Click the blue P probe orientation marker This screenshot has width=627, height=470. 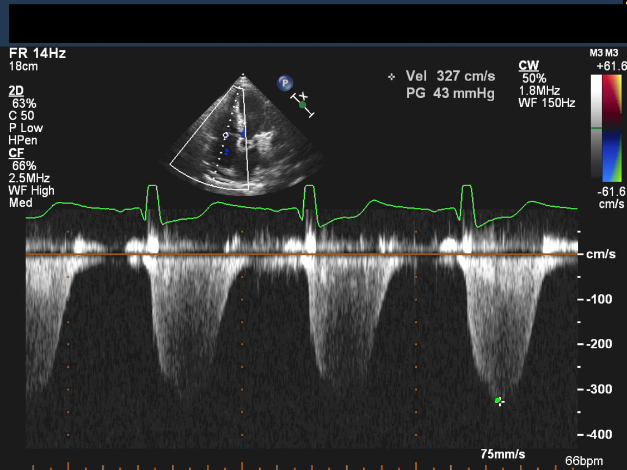coord(285,83)
